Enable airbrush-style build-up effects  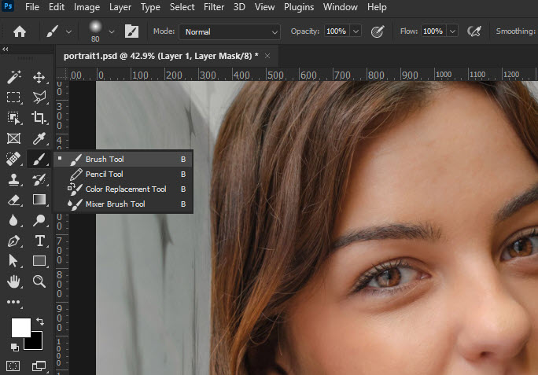474,31
